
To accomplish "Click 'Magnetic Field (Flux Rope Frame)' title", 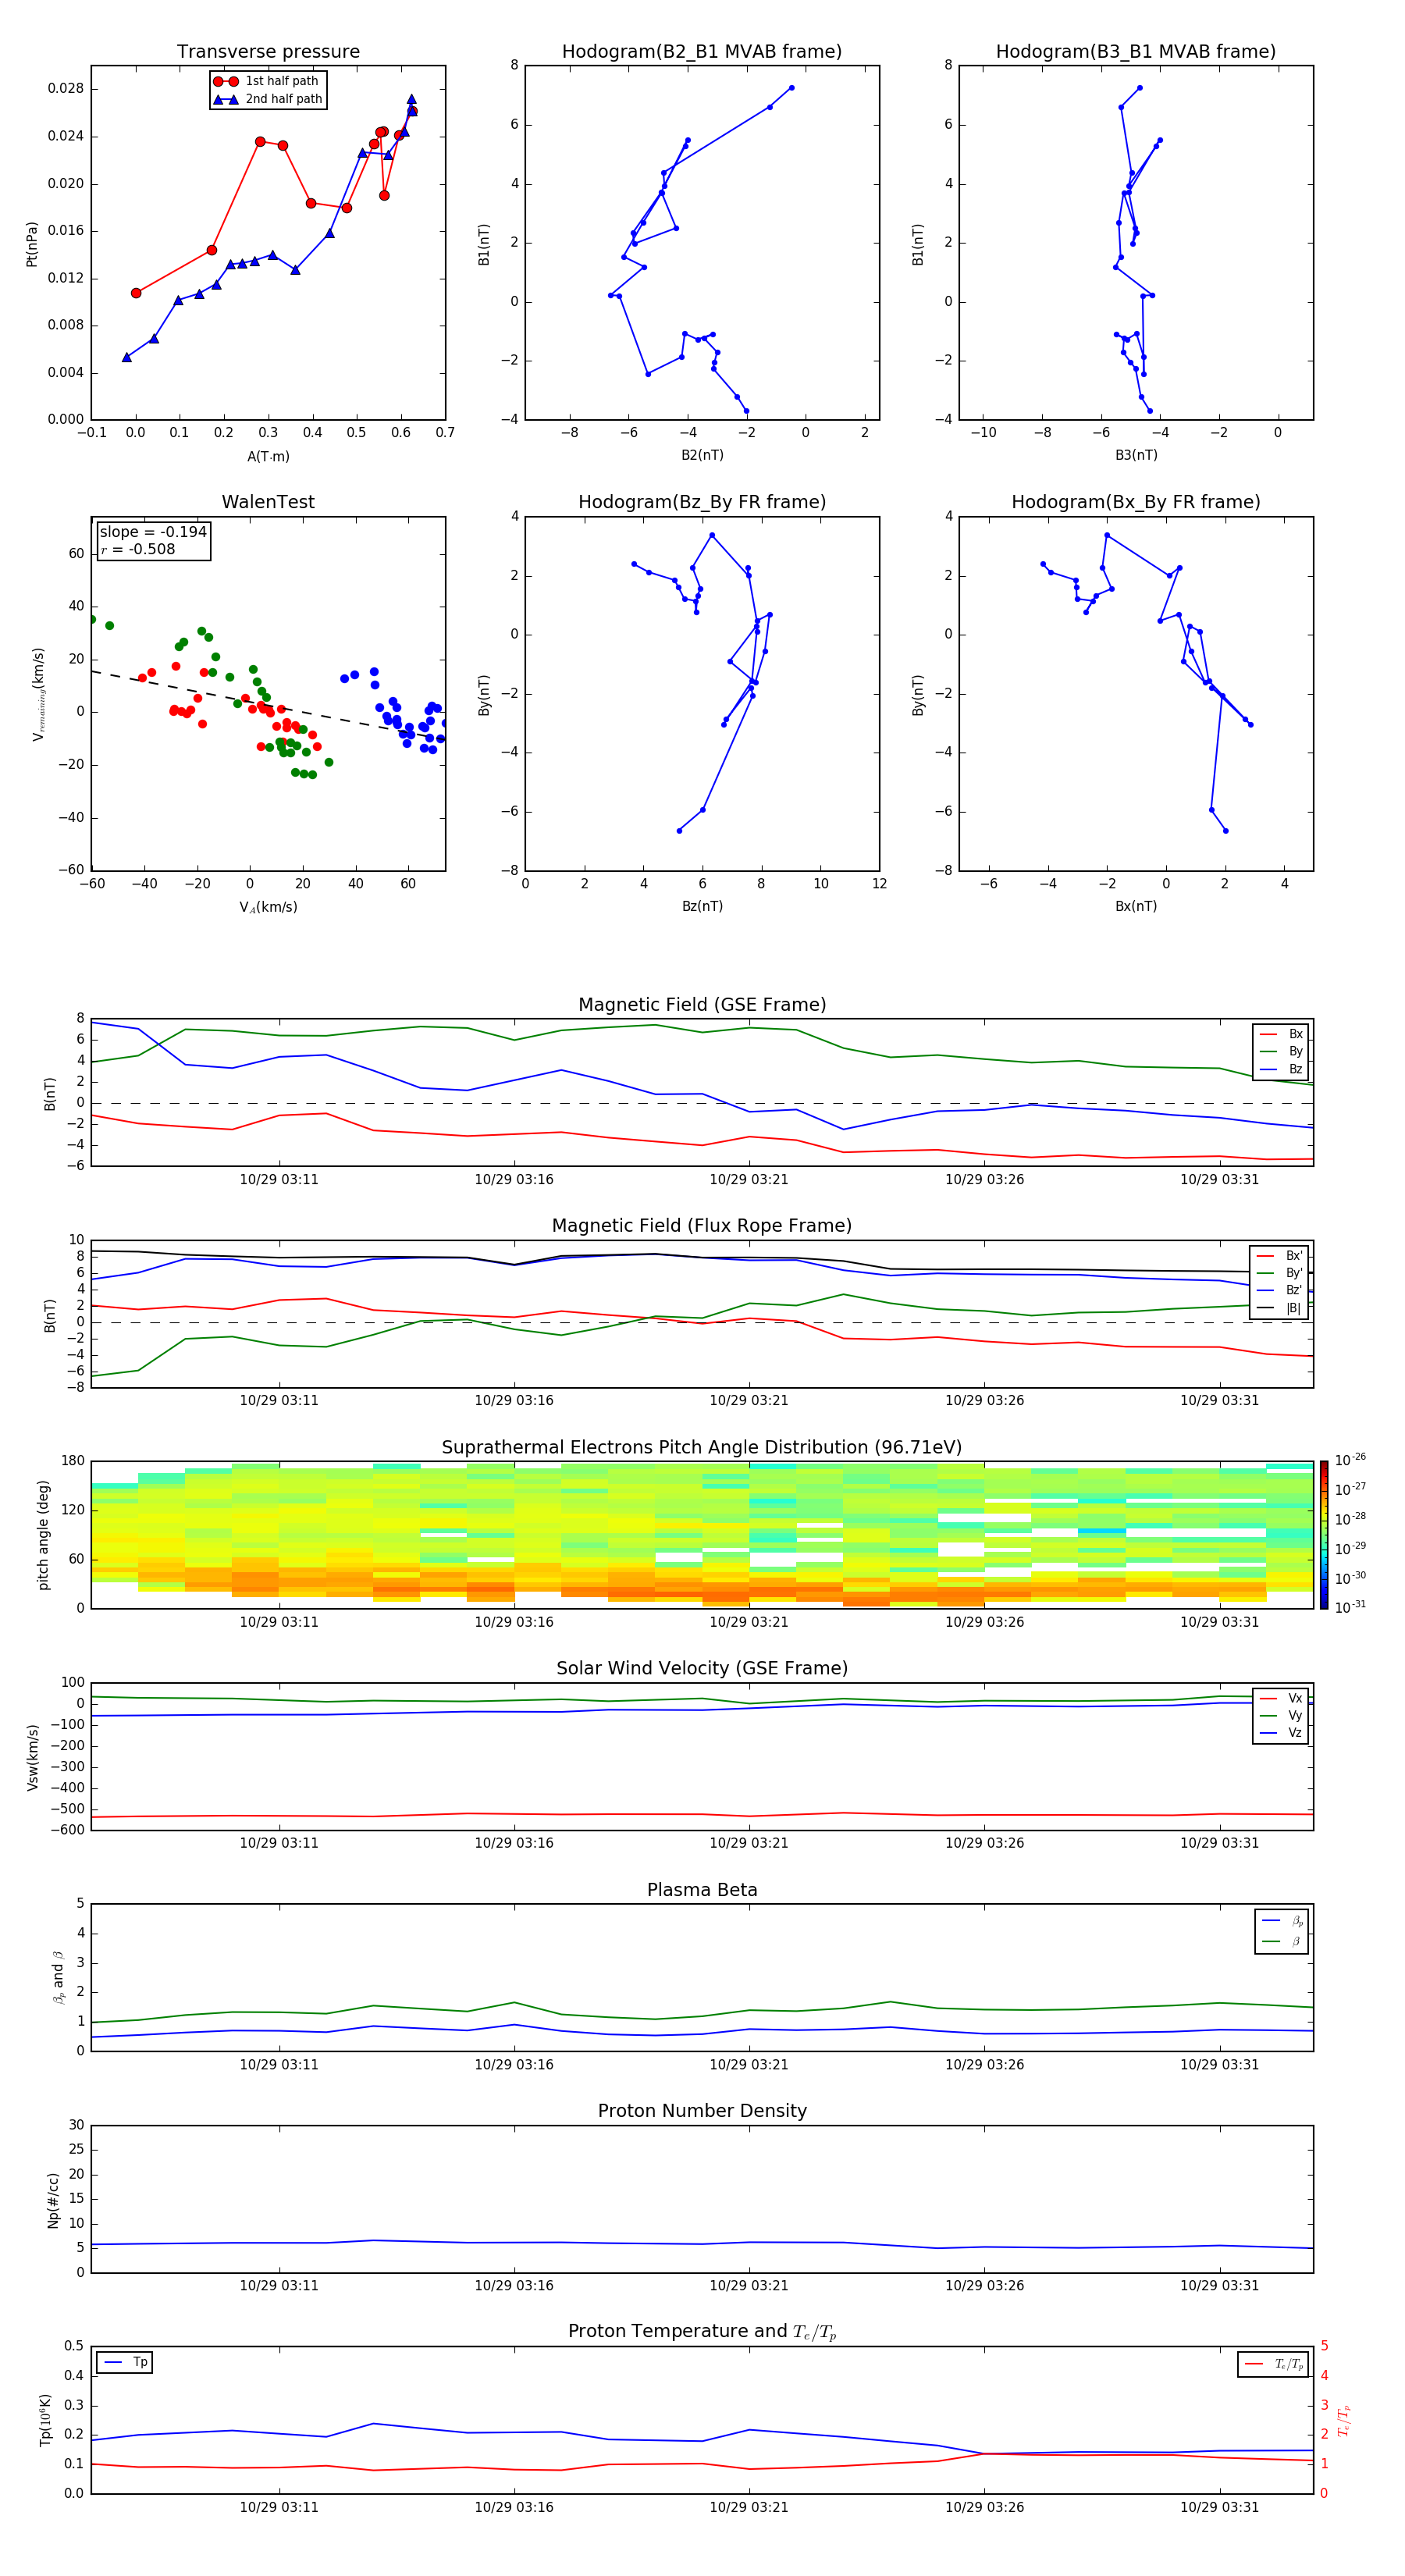I will click(702, 1226).
